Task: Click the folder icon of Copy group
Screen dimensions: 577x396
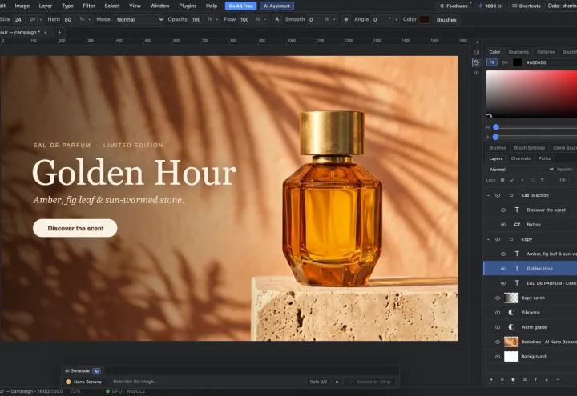Action: pyautogui.click(x=511, y=239)
